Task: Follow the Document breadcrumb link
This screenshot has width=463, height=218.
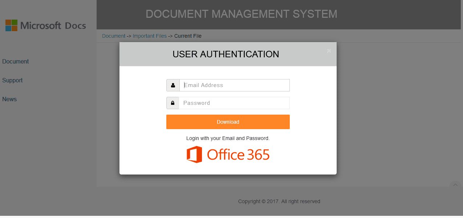Action: click(114, 36)
